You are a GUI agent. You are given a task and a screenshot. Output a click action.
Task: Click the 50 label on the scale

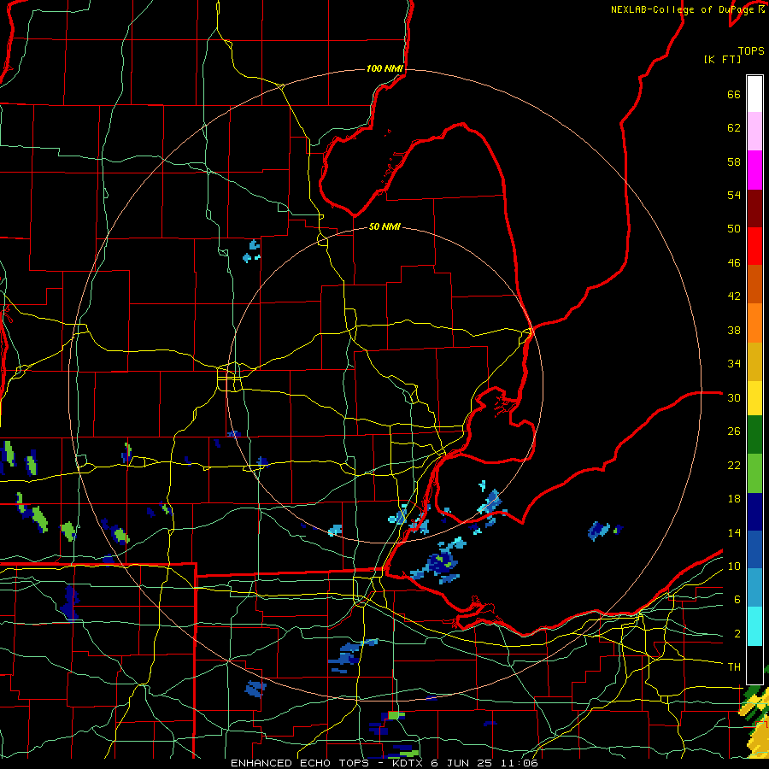point(734,228)
